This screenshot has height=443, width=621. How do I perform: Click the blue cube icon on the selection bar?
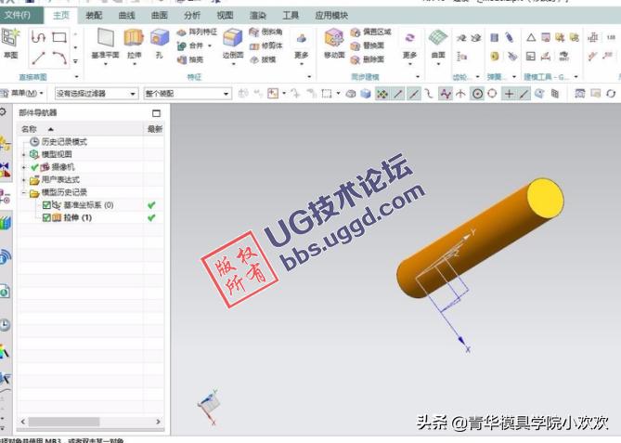(366, 94)
